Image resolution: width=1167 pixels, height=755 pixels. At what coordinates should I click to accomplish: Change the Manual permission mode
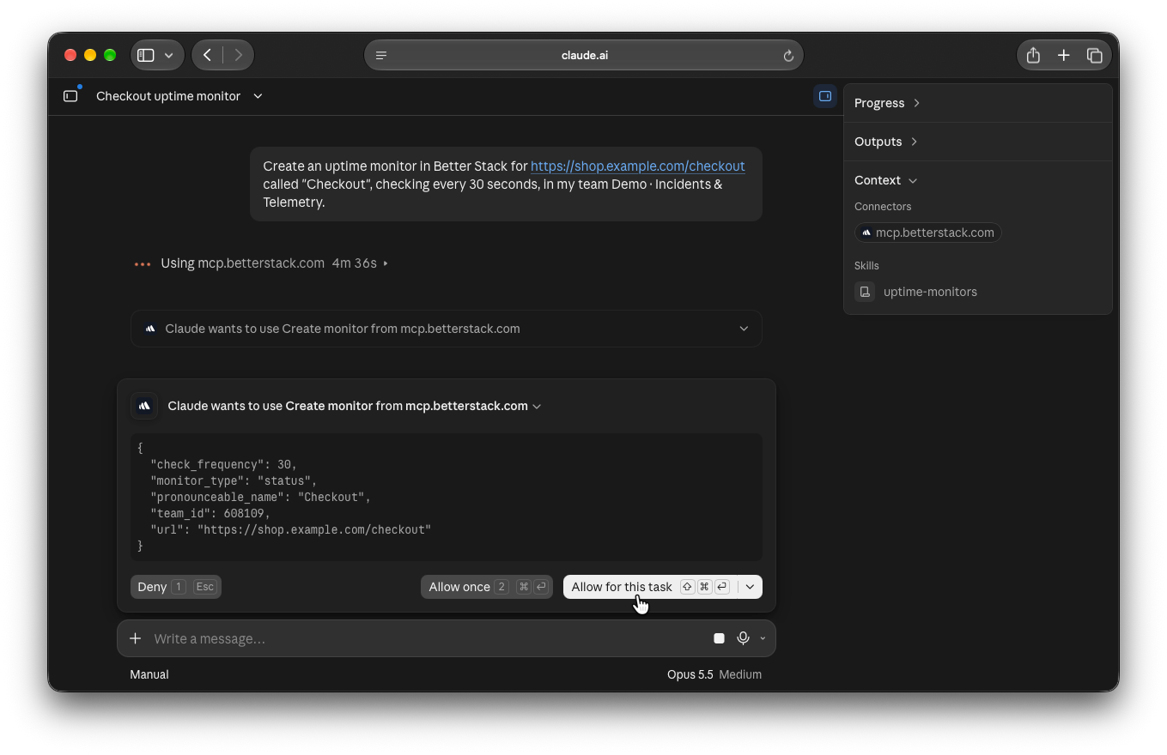point(149,674)
